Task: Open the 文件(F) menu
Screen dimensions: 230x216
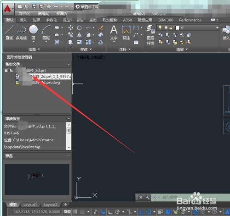Action: [24, 13]
